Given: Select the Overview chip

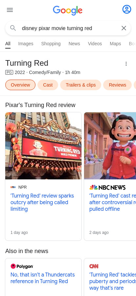Looking at the screenshot, I should coord(20,85).
